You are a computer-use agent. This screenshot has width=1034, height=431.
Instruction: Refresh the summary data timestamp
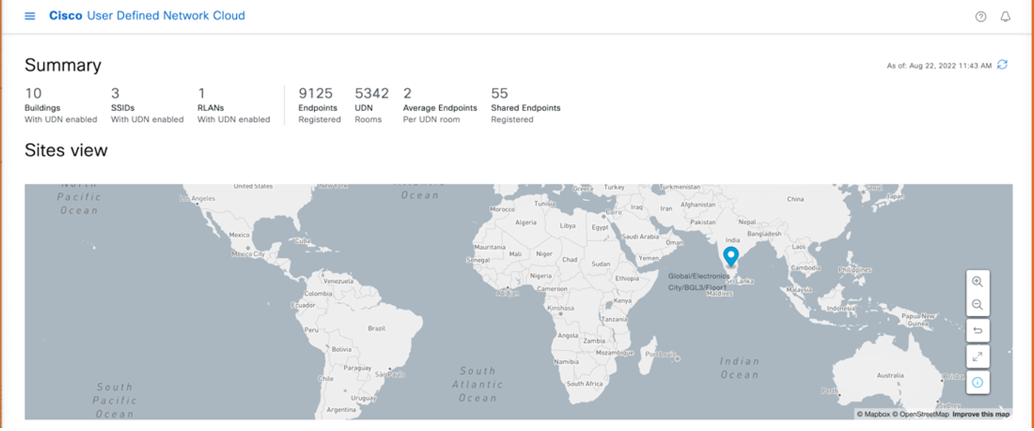point(1002,65)
